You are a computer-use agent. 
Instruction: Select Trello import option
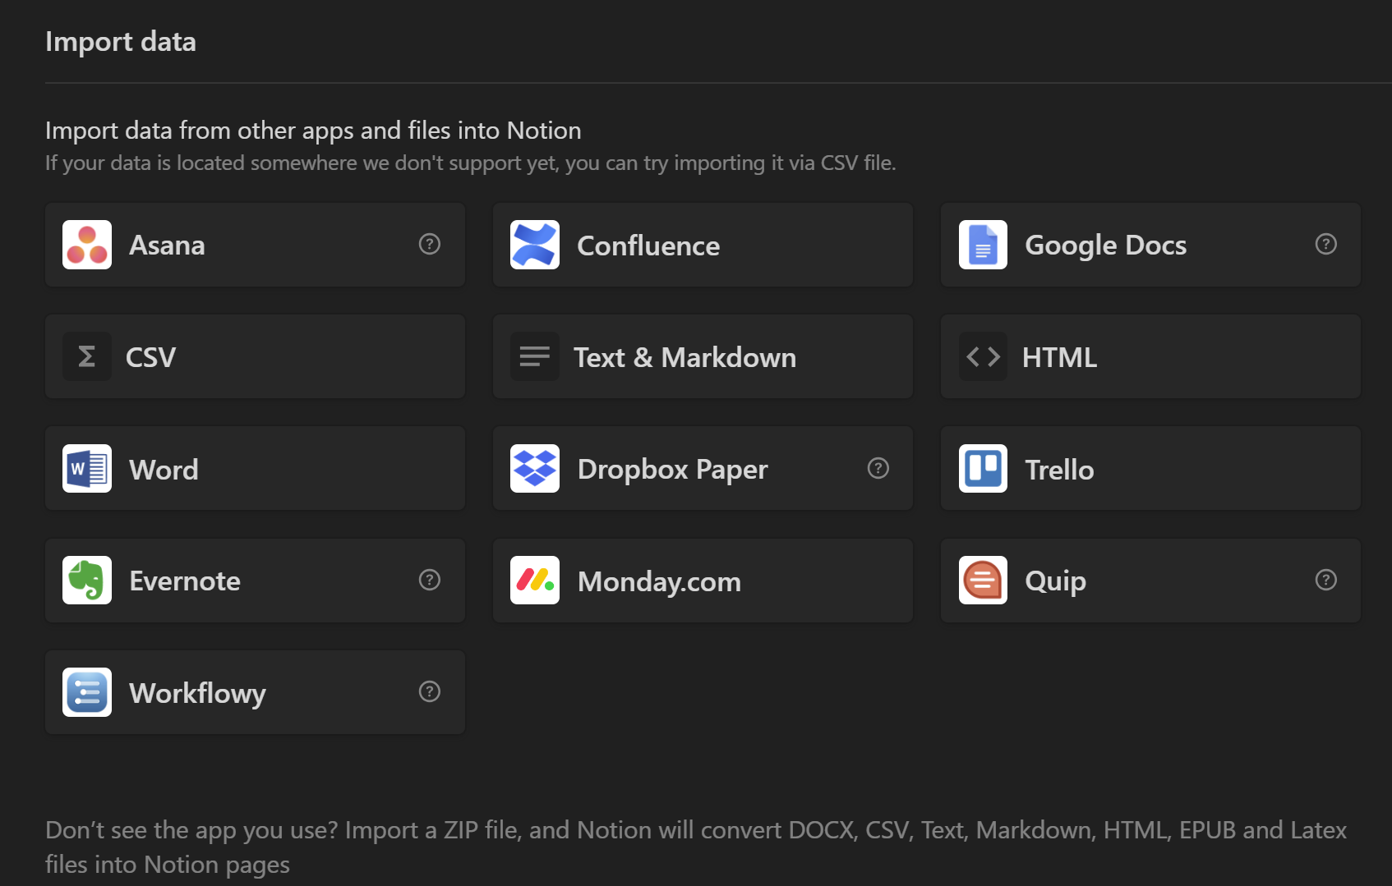(x=1150, y=469)
